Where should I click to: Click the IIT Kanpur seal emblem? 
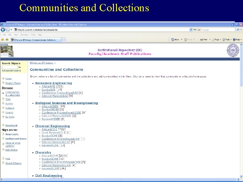[x=233, y=50]
